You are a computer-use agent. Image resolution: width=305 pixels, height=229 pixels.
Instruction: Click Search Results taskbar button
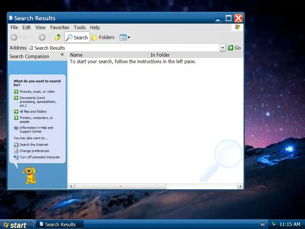60,225
